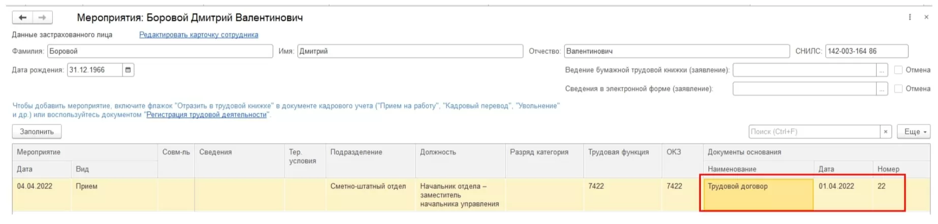This screenshot has height=224, width=938.
Task: Open the birth date calendar picker
Action: pyautogui.click(x=128, y=70)
